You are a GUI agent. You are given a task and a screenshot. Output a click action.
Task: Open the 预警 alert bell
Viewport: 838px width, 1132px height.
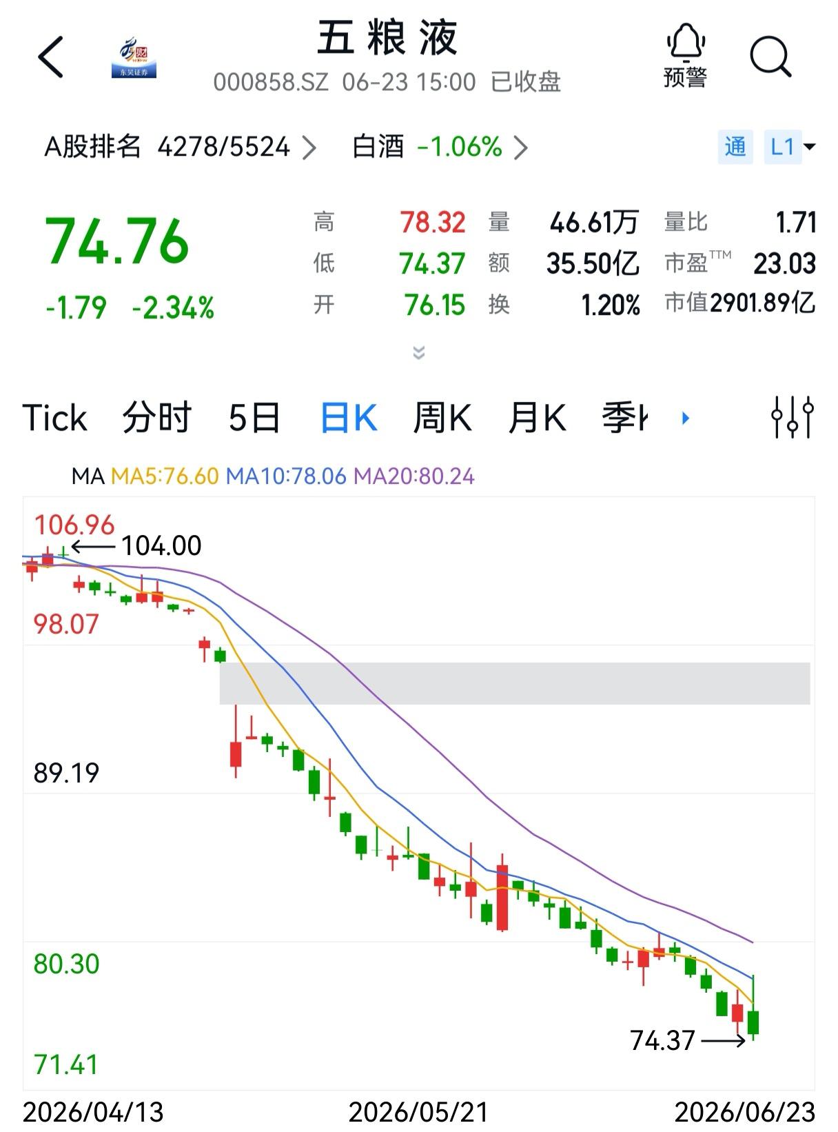coord(685,57)
